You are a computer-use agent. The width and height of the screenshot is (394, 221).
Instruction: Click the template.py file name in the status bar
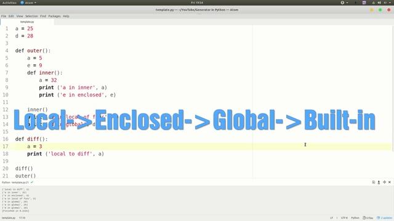(9, 218)
